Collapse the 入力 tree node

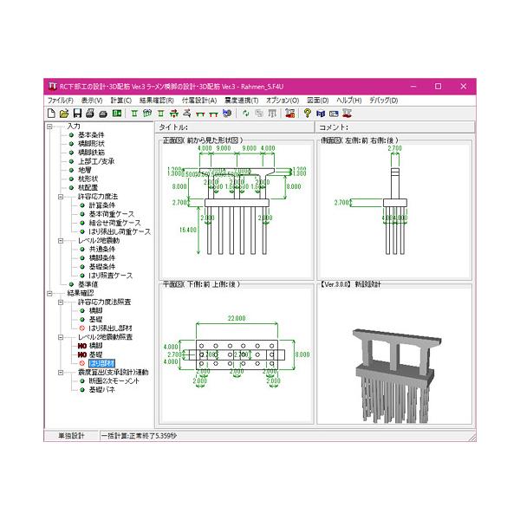click(49, 126)
